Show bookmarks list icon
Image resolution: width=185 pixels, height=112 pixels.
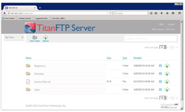(x=156, y=13)
